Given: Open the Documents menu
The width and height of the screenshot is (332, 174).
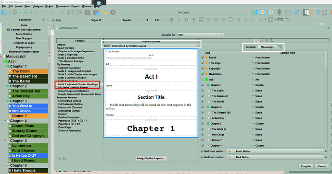Looking at the screenshot, I should tap(62, 6).
